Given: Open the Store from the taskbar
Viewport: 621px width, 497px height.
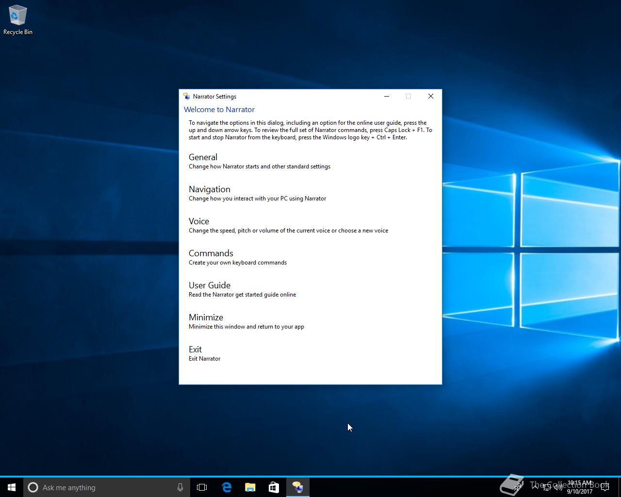Looking at the screenshot, I should [274, 487].
